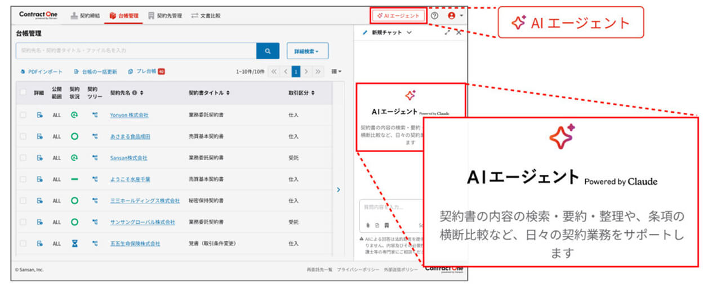Open プレ台帳 list

pos(146,72)
